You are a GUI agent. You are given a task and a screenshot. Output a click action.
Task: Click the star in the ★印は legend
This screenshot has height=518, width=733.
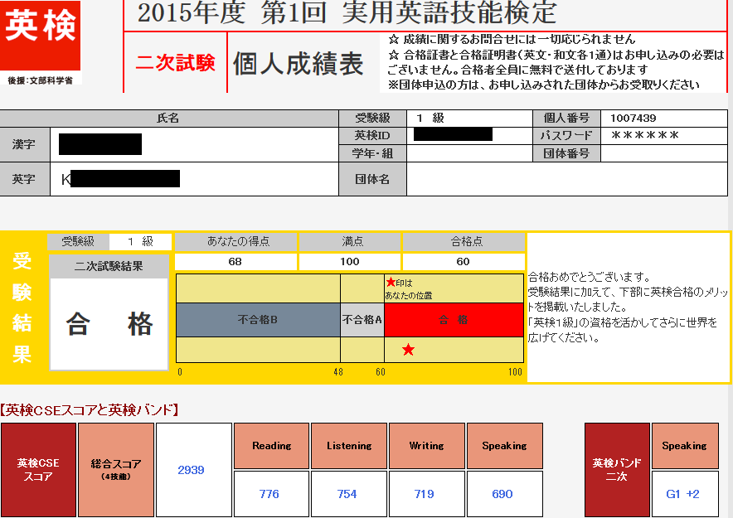(391, 282)
